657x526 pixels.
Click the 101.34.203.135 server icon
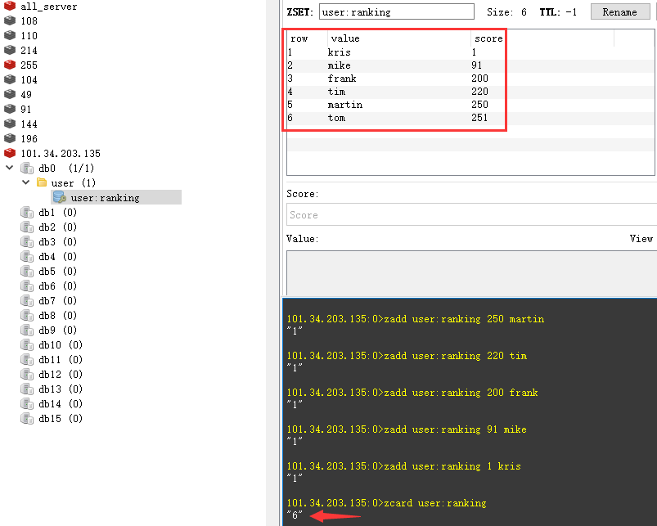(10, 153)
